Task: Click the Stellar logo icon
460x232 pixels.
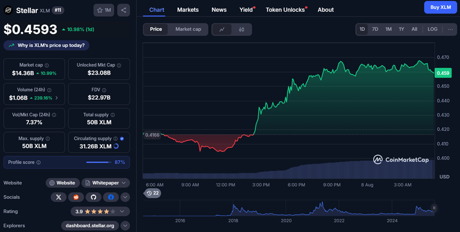Action: [8, 10]
